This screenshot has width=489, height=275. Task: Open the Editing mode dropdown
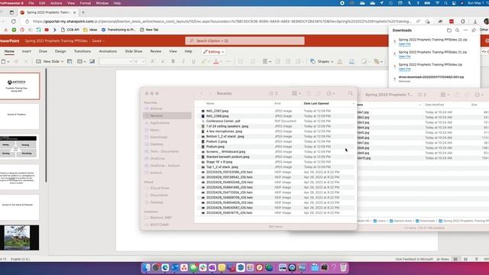coord(214,52)
